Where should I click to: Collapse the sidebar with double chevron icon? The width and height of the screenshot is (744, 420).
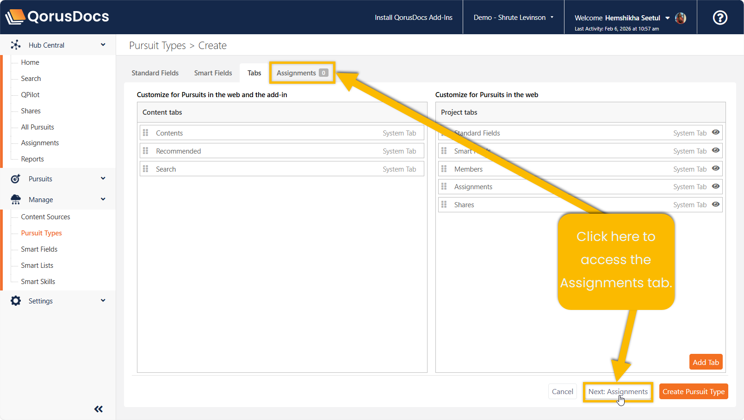(99, 409)
